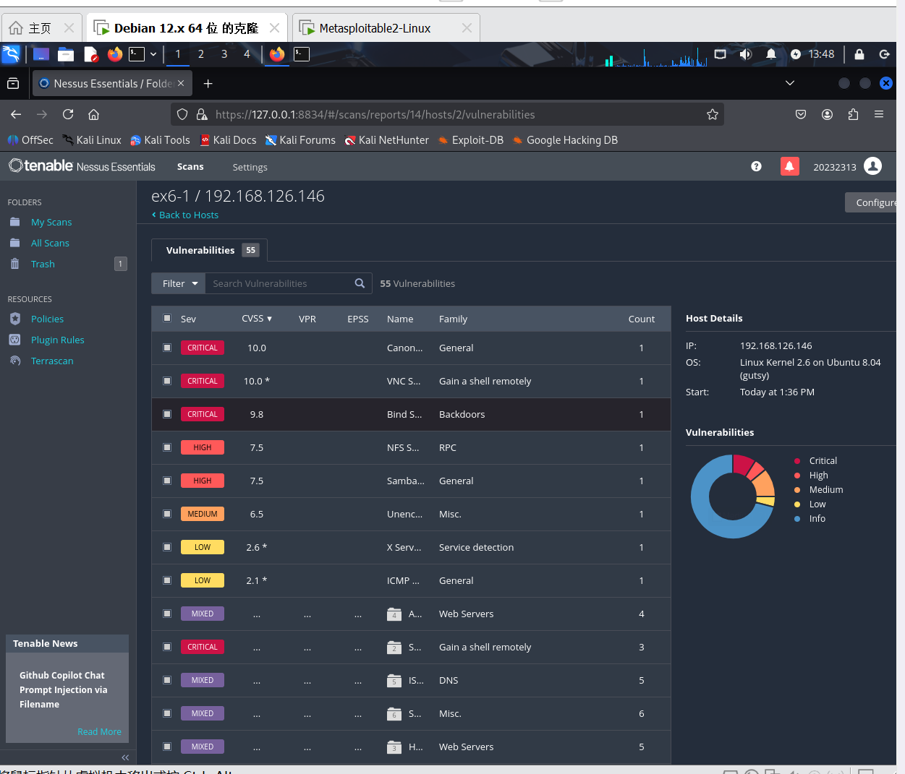
Task: Click Read More in Tenable News
Action: point(99,731)
